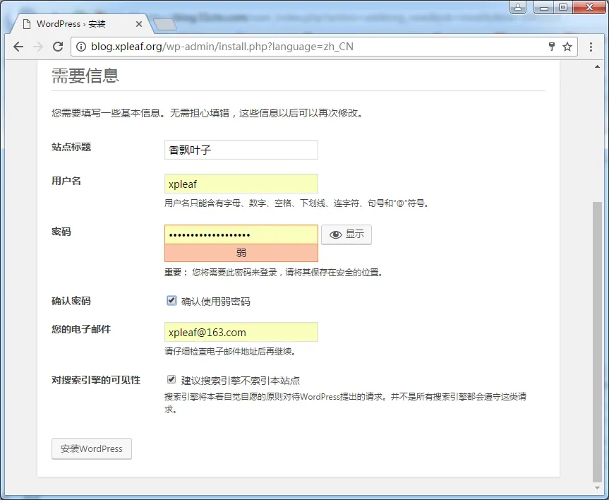Click the 用户名 field containing xpleaf
Screen dimensions: 609x500
241,184
